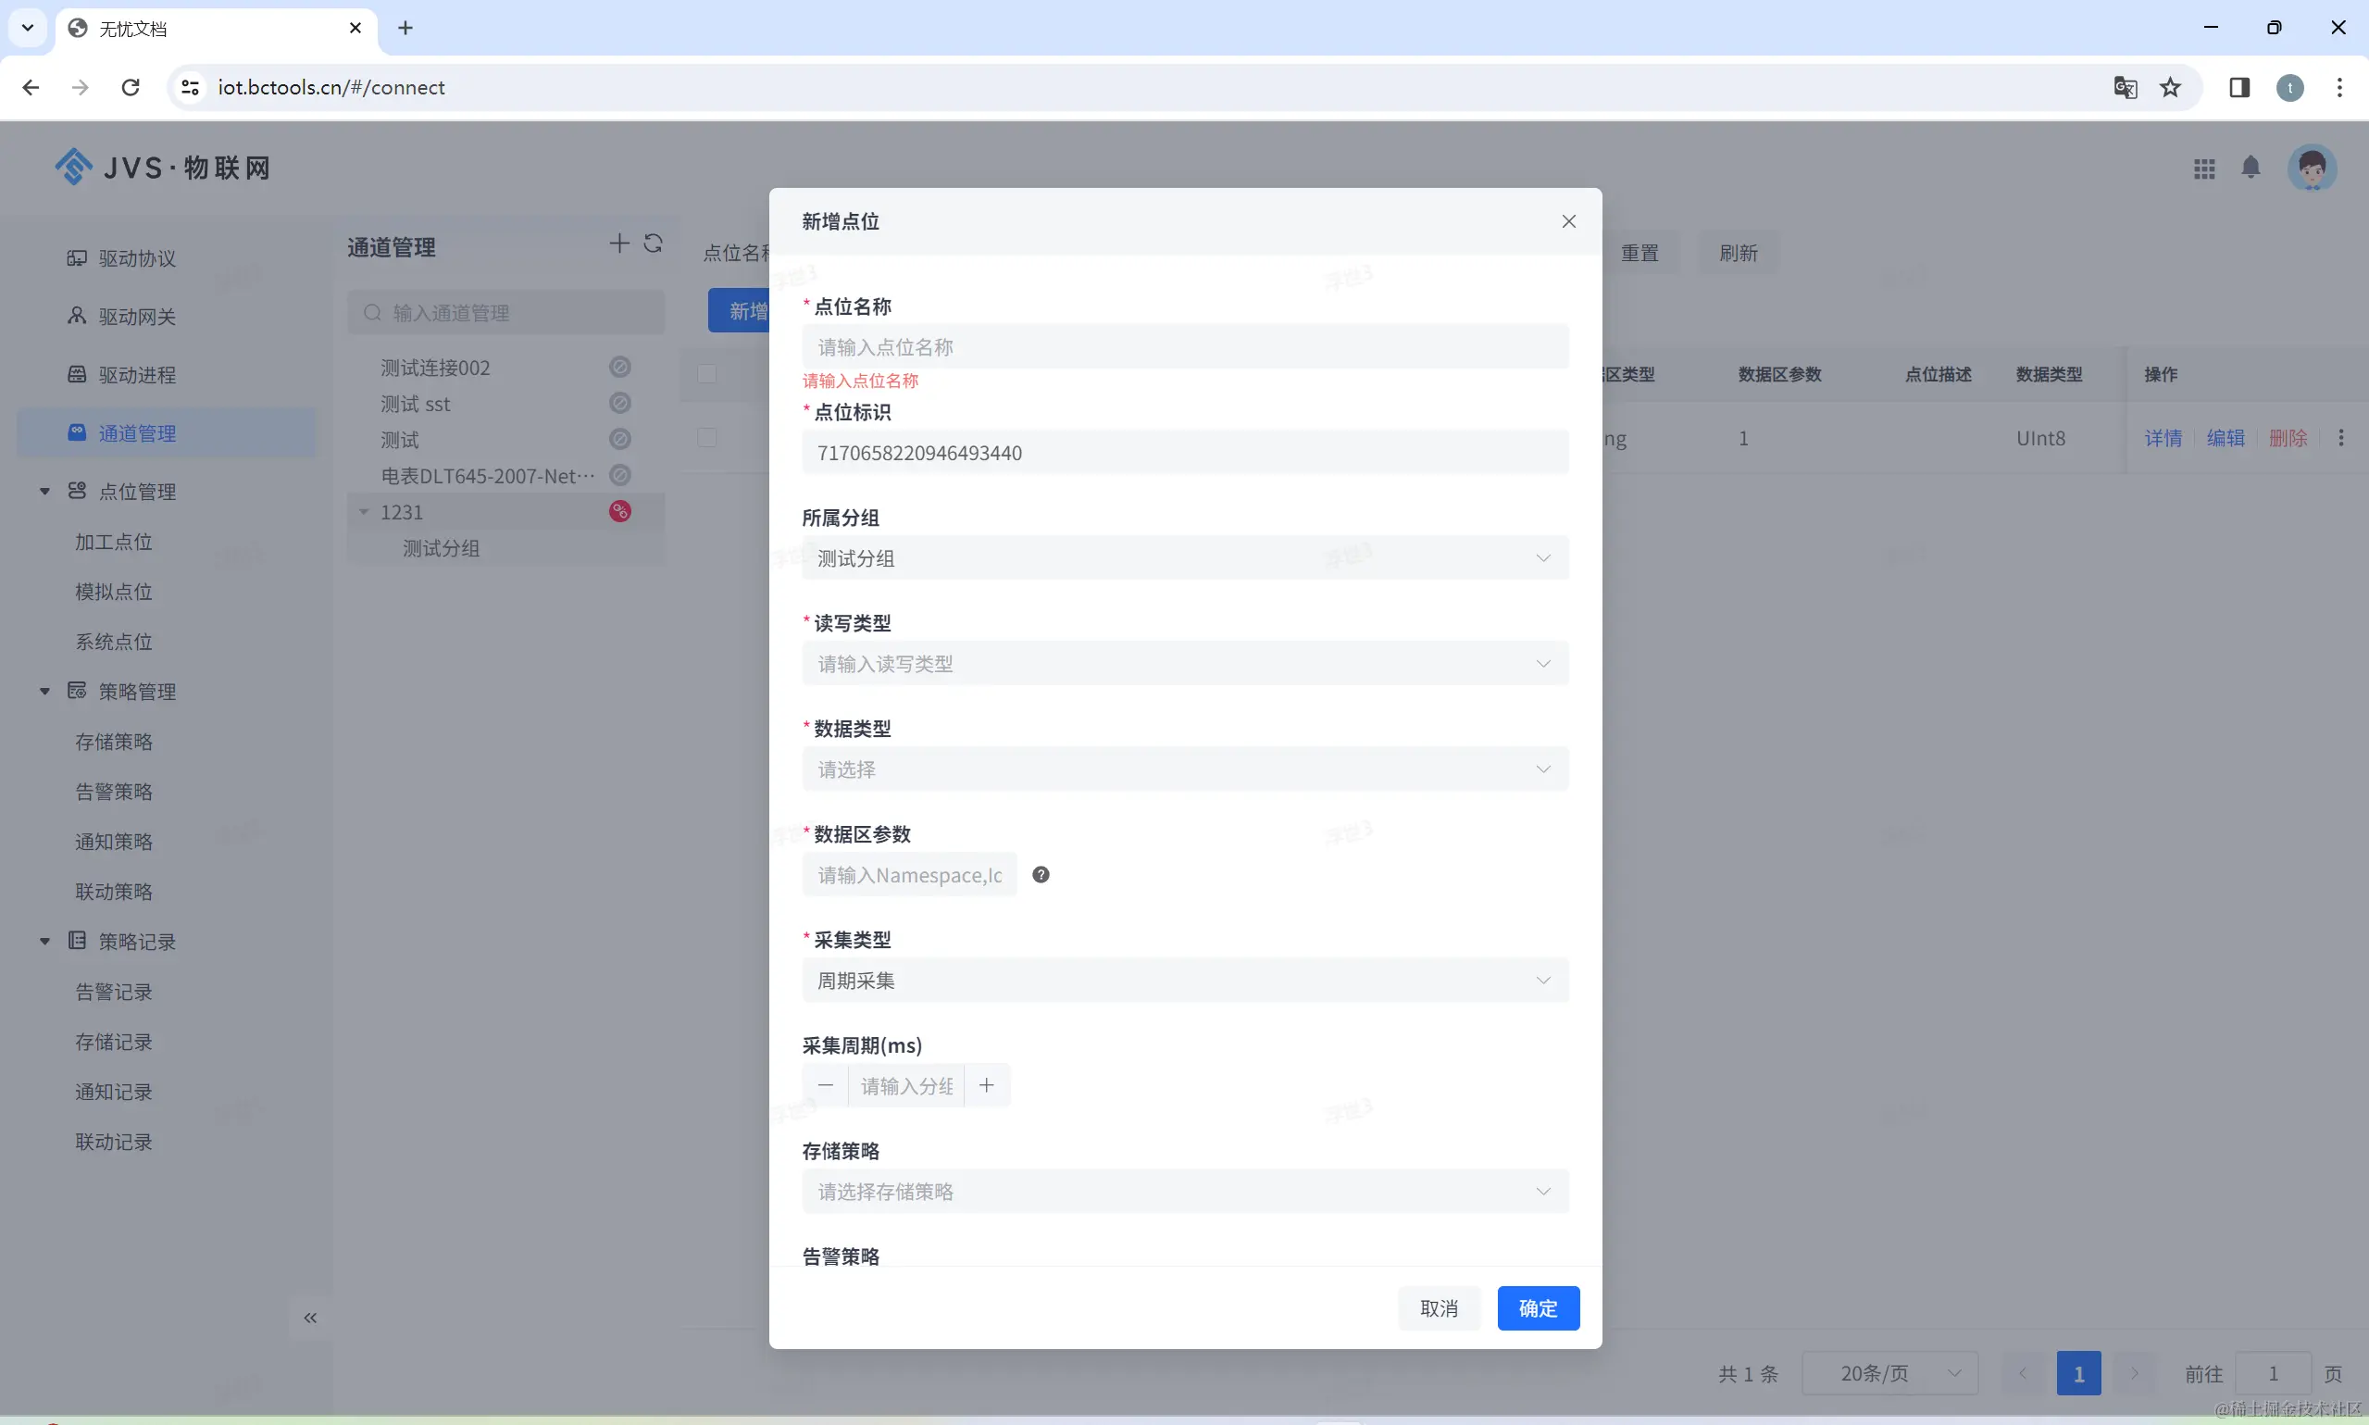Expand the 数据类型 select box

click(1185, 769)
